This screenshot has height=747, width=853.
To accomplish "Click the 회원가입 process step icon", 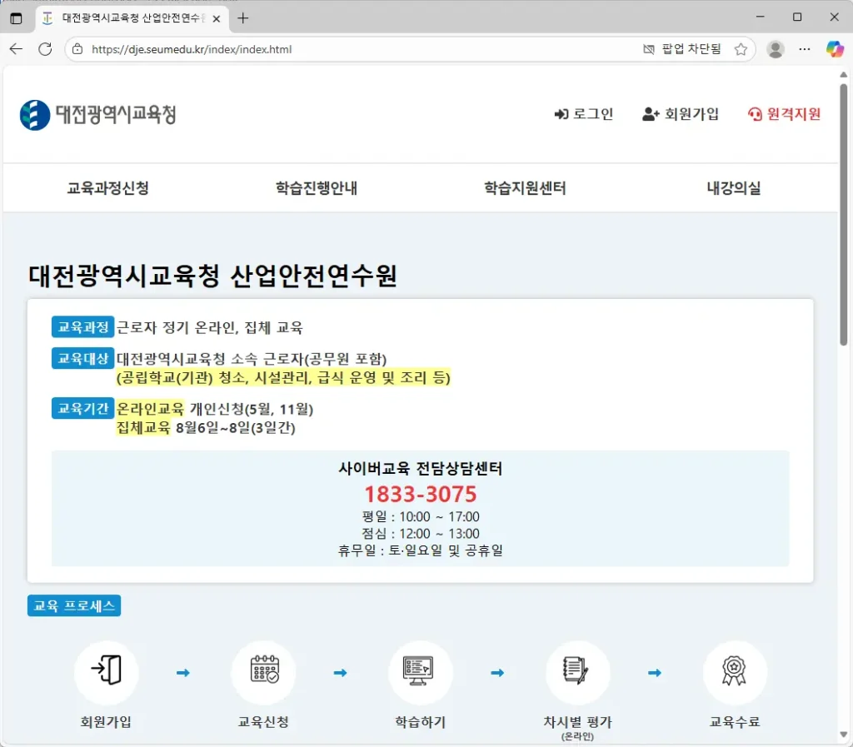I will coord(106,673).
